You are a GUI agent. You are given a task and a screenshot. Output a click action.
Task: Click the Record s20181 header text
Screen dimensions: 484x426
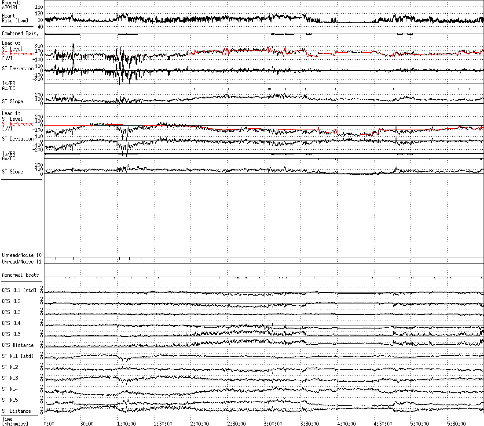[x=11, y=5]
